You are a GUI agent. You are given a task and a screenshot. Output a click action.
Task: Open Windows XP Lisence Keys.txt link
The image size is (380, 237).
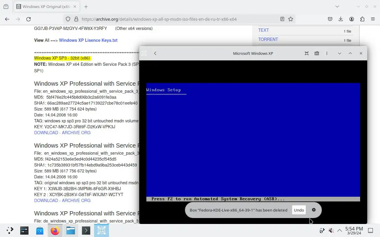pyautogui.click(x=88, y=40)
